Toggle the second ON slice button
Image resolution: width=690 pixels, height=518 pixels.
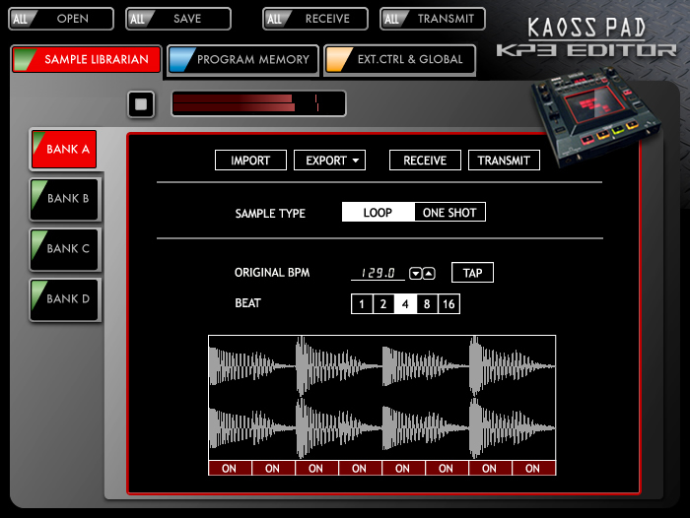273,469
